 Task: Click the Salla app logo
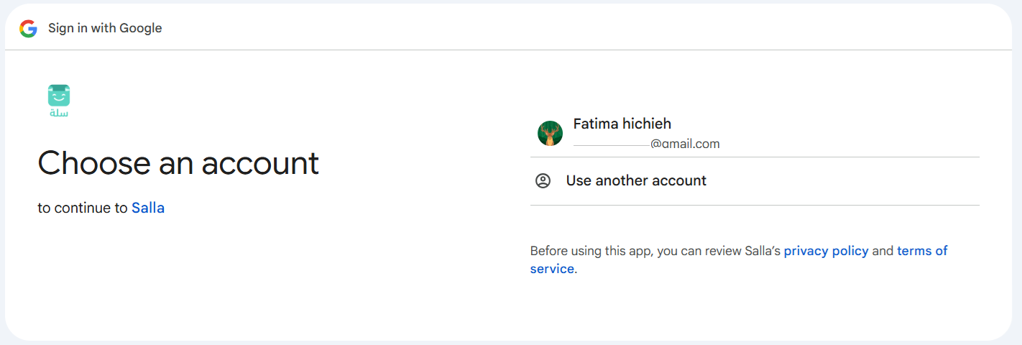coord(59,101)
